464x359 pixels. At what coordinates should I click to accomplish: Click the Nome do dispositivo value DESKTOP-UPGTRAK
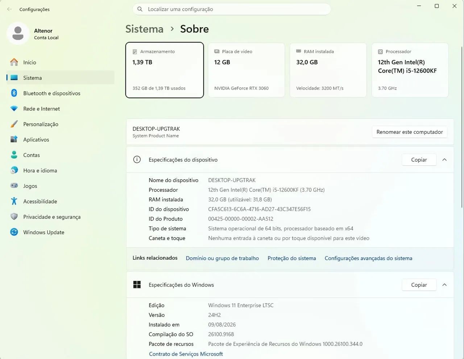pyautogui.click(x=232, y=180)
